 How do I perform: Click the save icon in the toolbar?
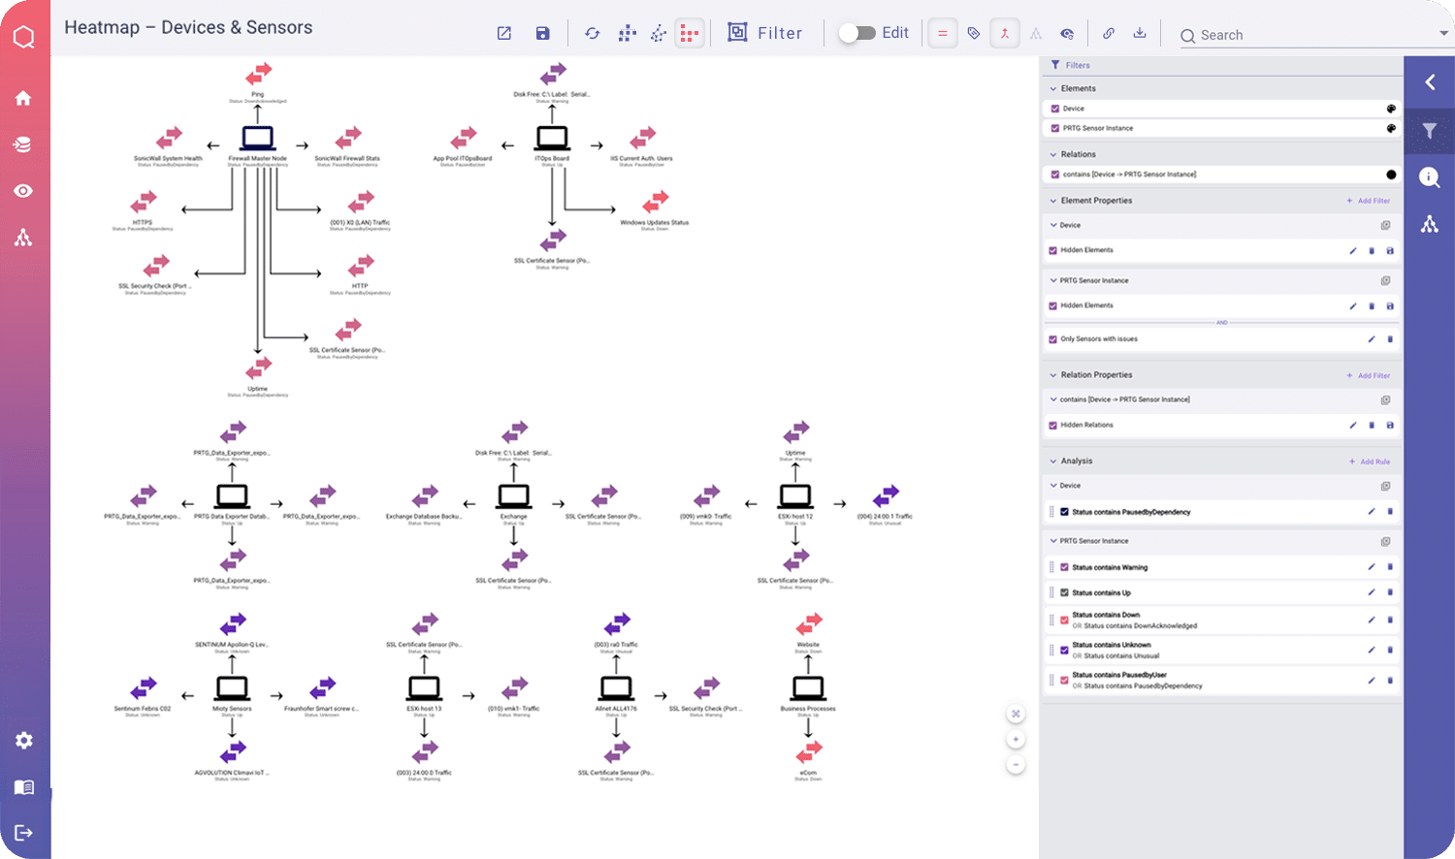tap(542, 34)
